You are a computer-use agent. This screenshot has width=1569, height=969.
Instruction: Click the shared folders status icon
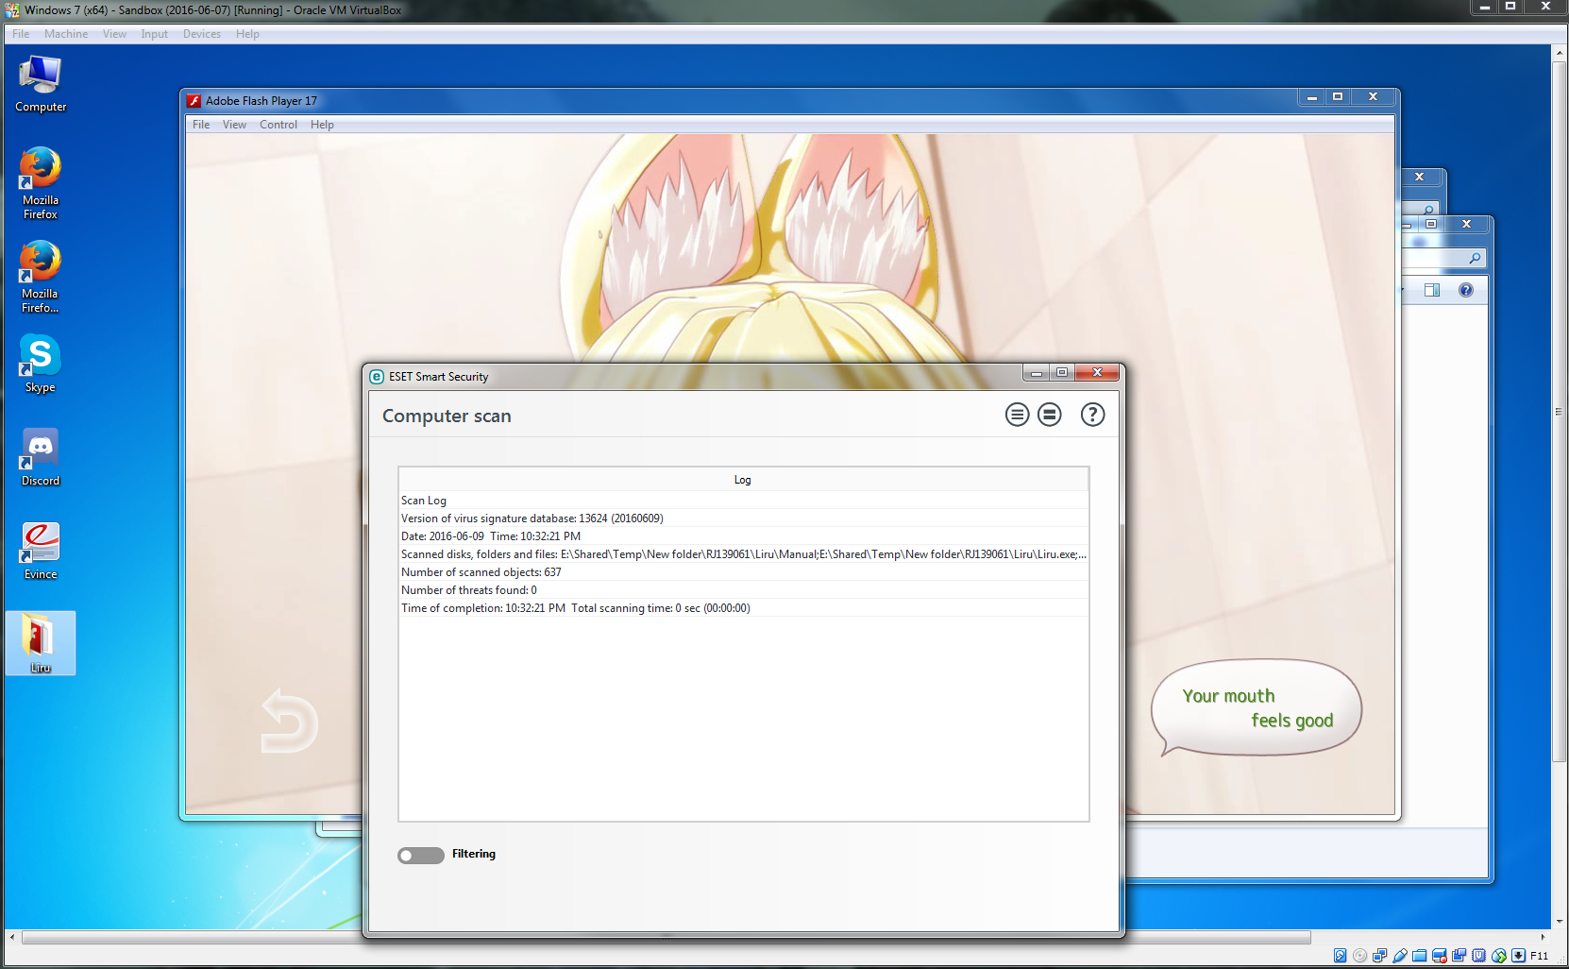tap(1419, 956)
